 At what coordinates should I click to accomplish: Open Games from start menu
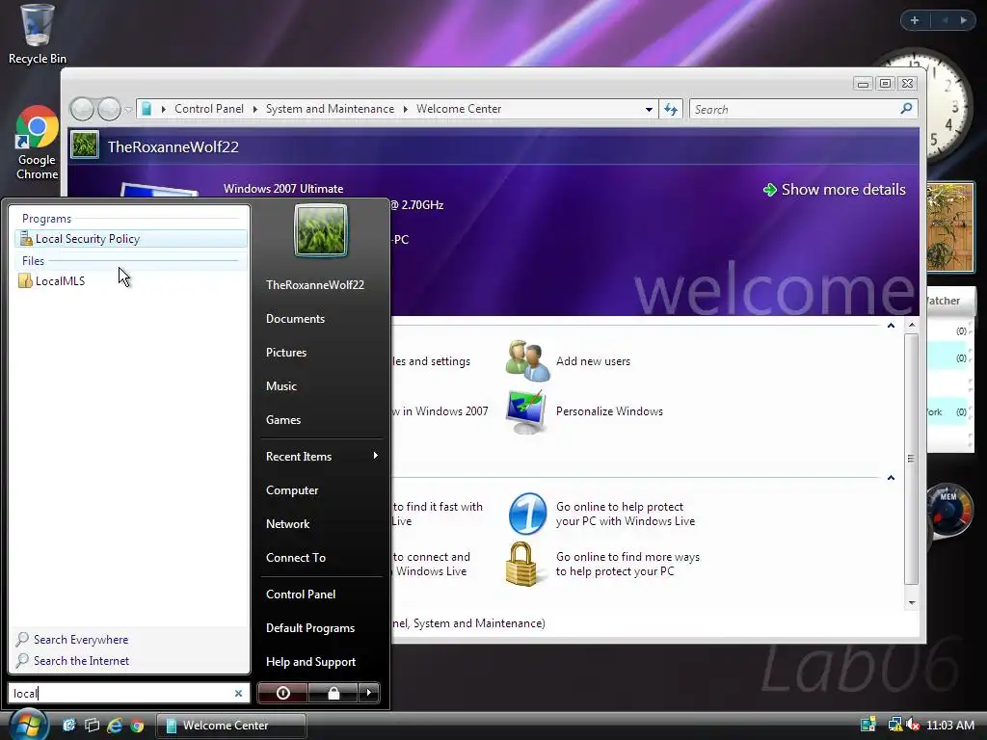click(283, 420)
